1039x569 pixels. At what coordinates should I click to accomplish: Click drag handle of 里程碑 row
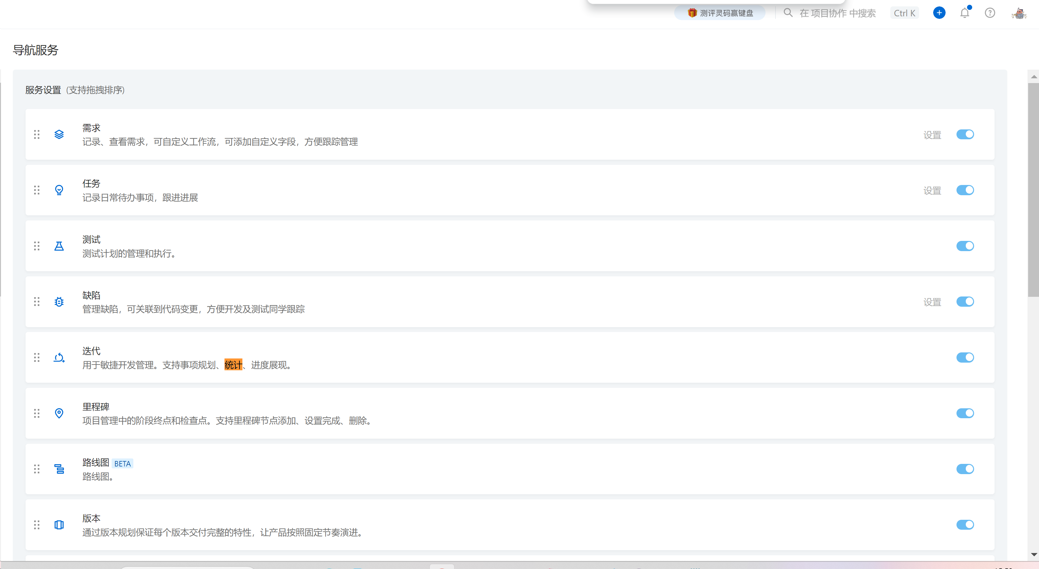pos(37,413)
